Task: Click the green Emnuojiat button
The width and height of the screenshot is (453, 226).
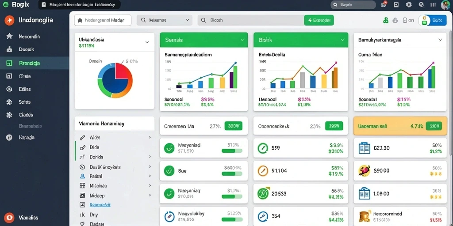Action: (x=319, y=20)
